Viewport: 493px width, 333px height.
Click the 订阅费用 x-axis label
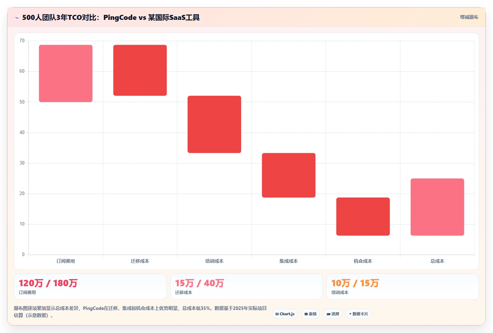(66, 261)
